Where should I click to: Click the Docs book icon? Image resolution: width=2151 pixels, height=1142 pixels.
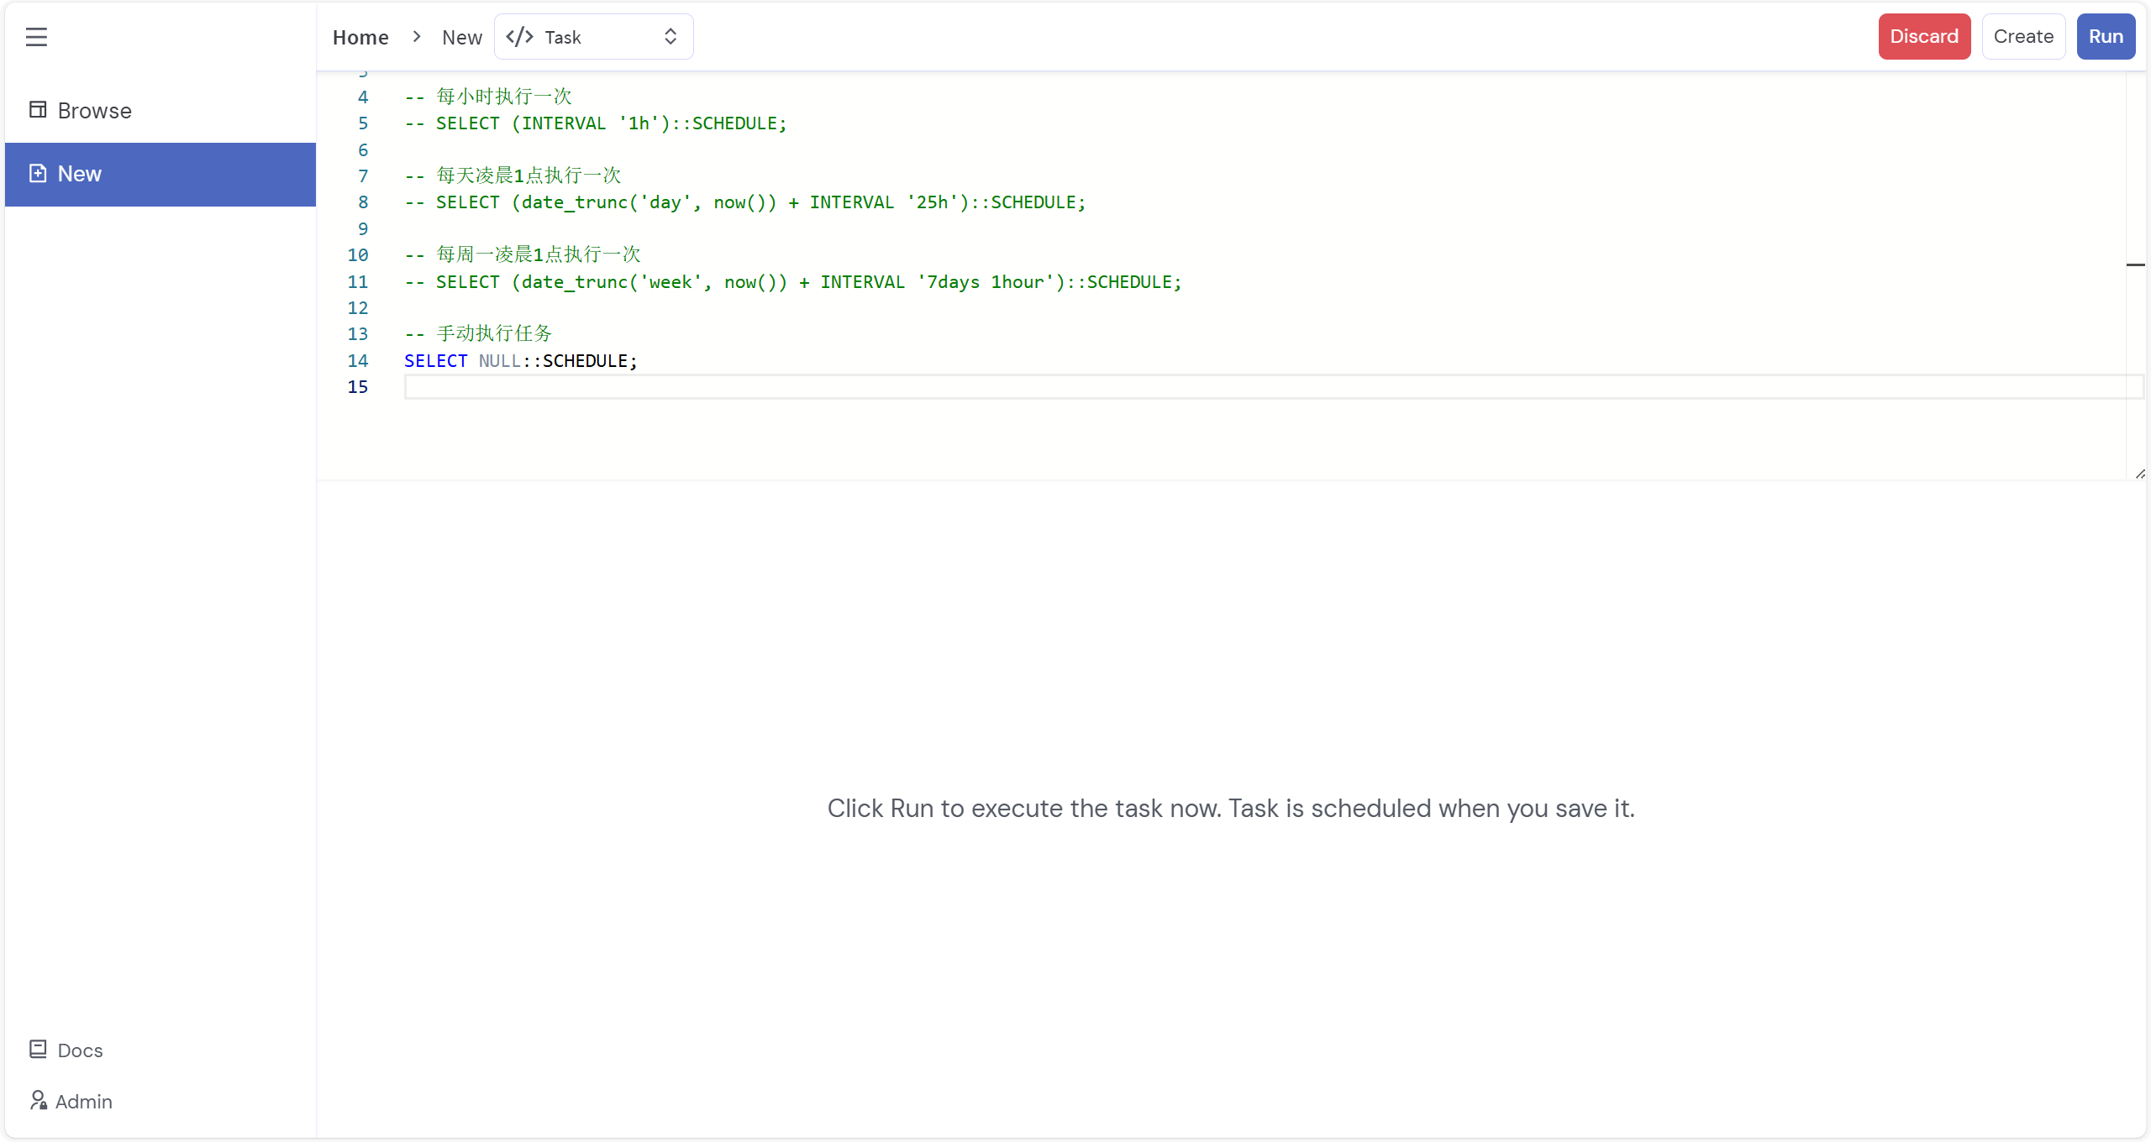(x=38, y=1050)
